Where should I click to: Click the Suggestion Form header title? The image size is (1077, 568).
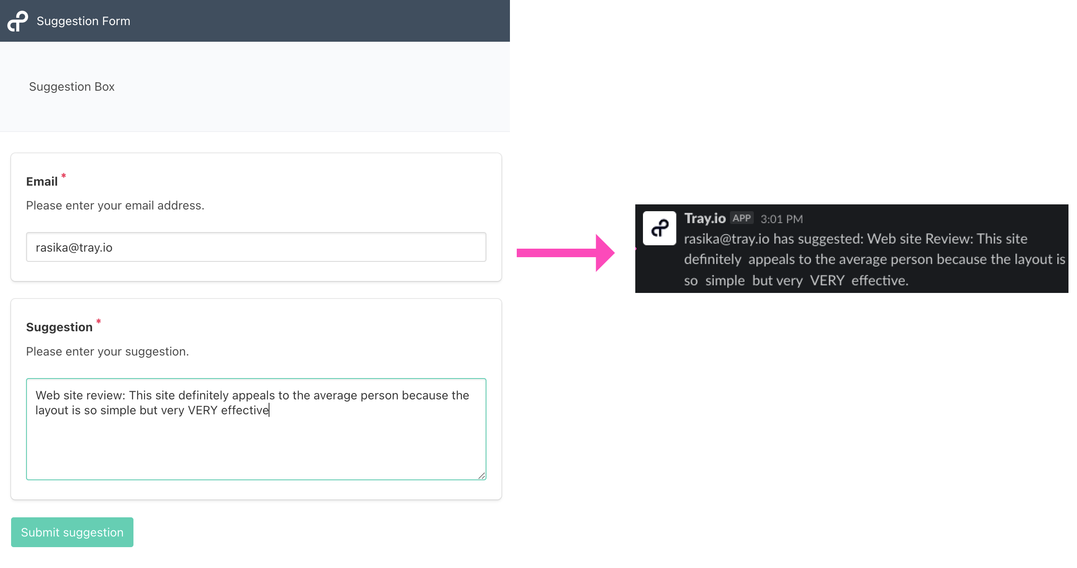click(83, 21)
